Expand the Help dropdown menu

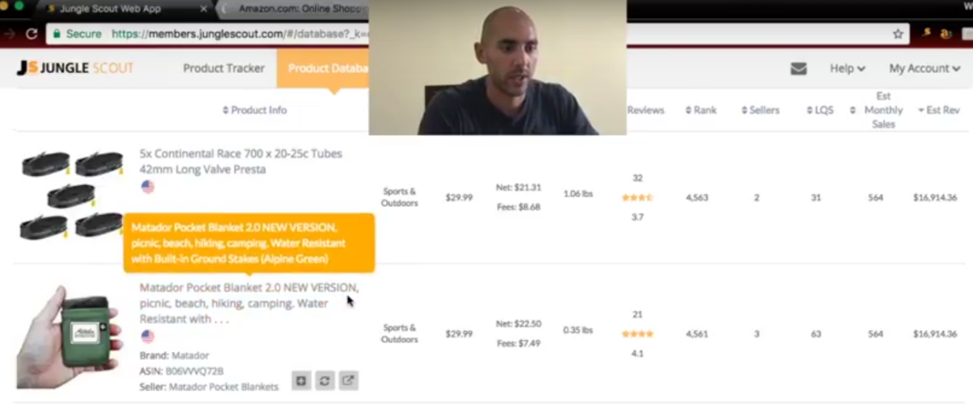pyautogui.click(x=847, y=68)
